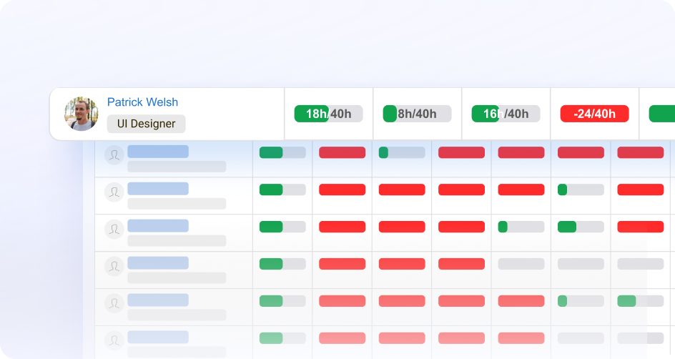Open the Patrick Welsh name link
Viewport: 675px width, 359px height.
point(142,102)
